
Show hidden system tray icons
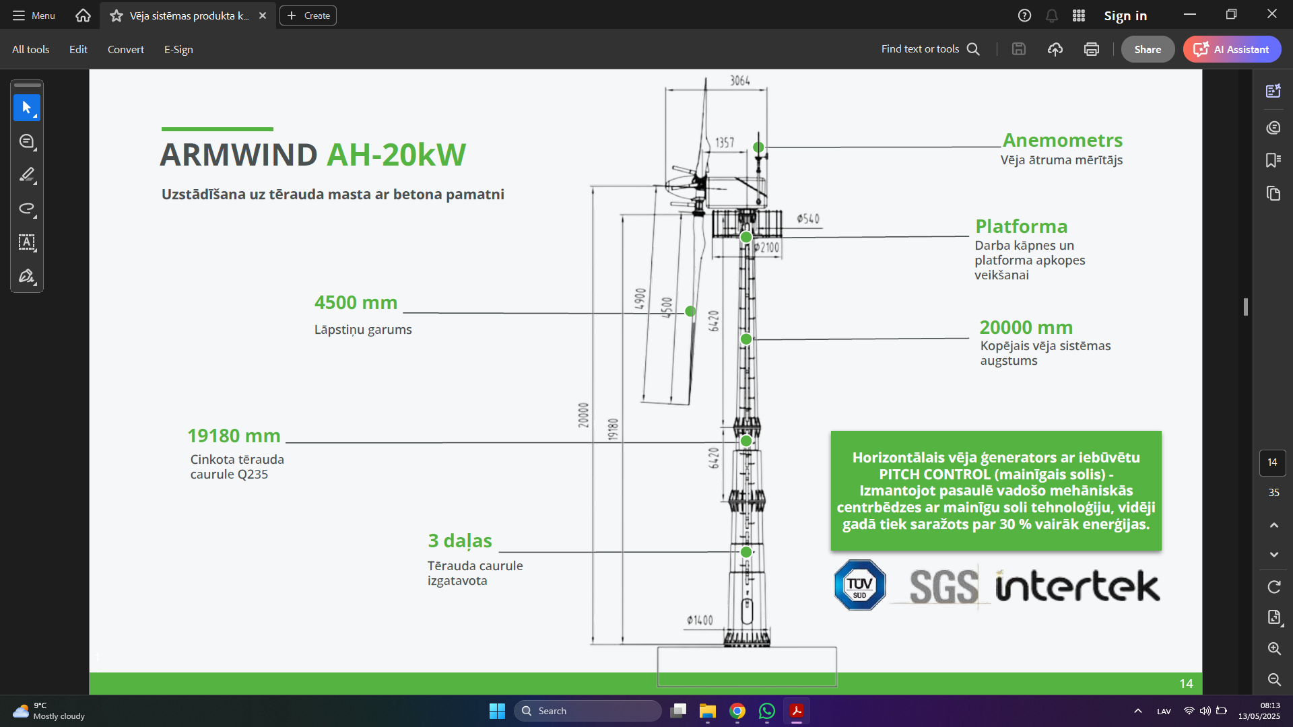coord(1137,711)
